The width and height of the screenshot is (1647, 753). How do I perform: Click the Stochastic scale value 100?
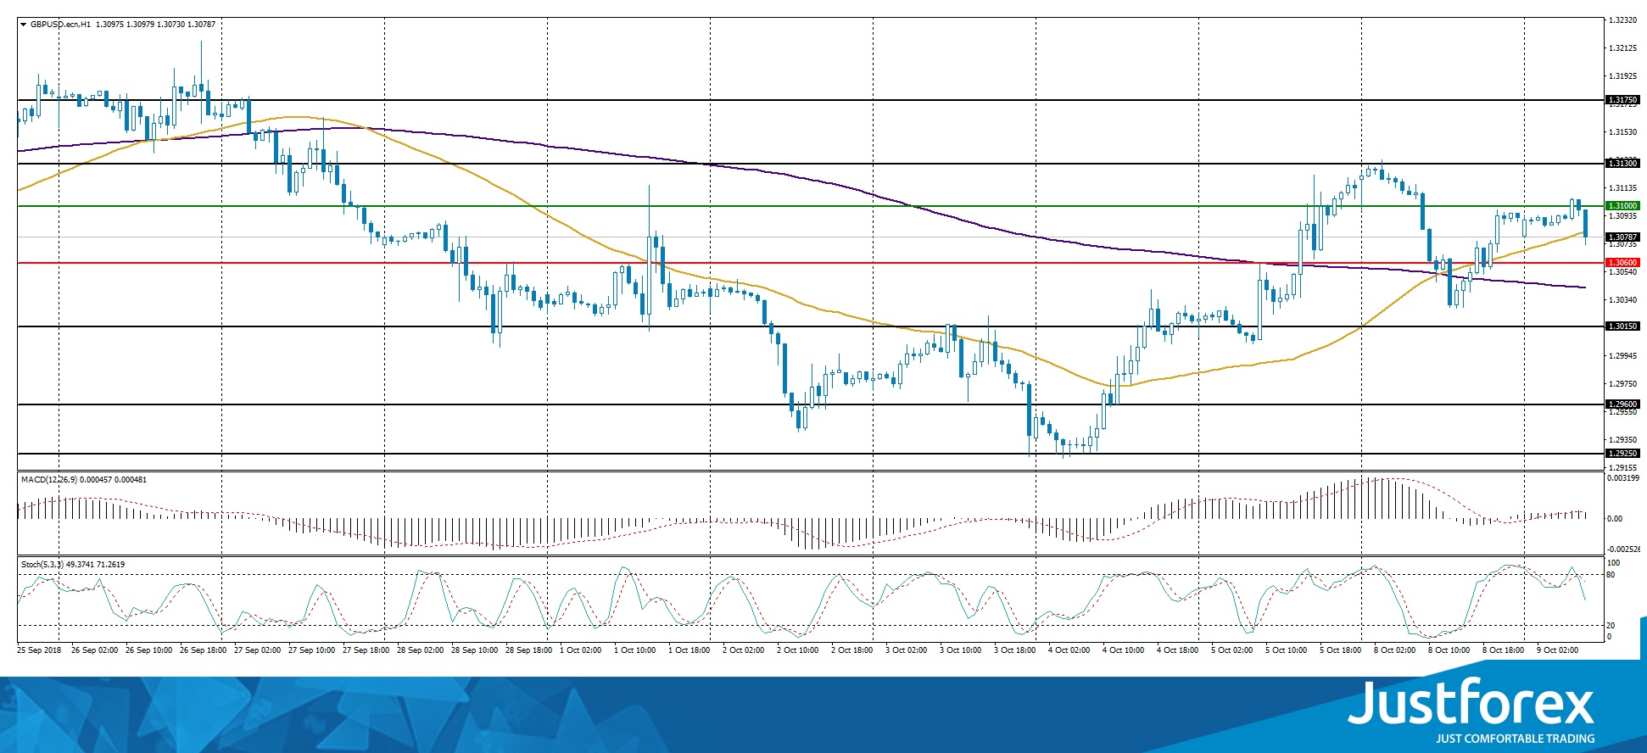pyautogui.click(x=1614, y=563)
